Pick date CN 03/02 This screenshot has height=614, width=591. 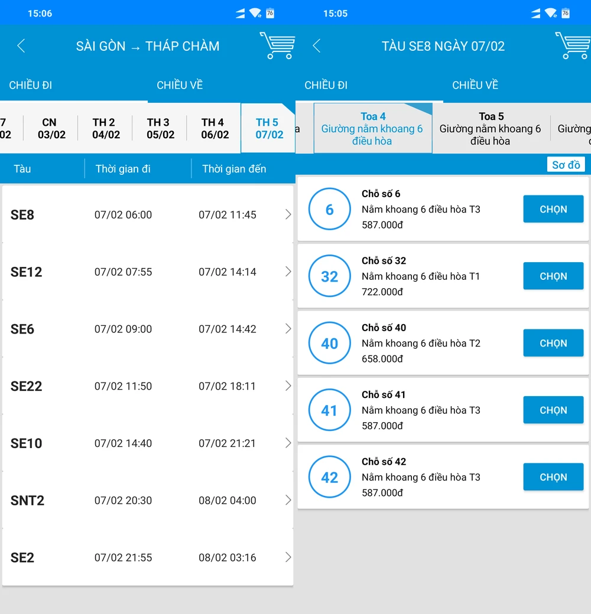click(x=51, y=128)
